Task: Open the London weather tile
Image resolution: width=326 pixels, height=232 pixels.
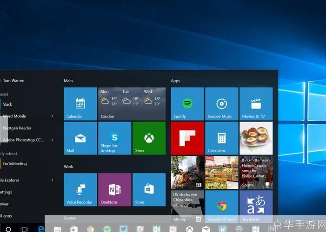Action: point(132,104)
